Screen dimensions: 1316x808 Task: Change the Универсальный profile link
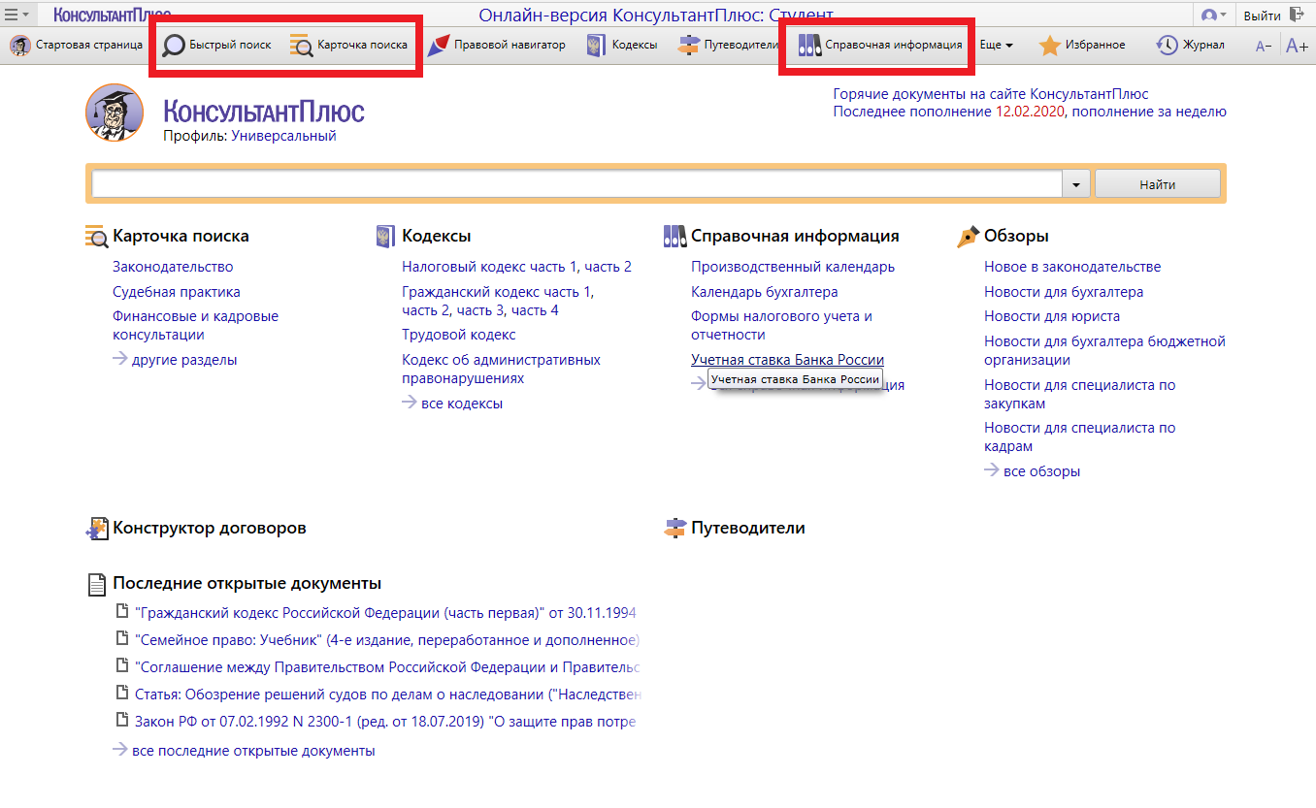tap(283, 136)
